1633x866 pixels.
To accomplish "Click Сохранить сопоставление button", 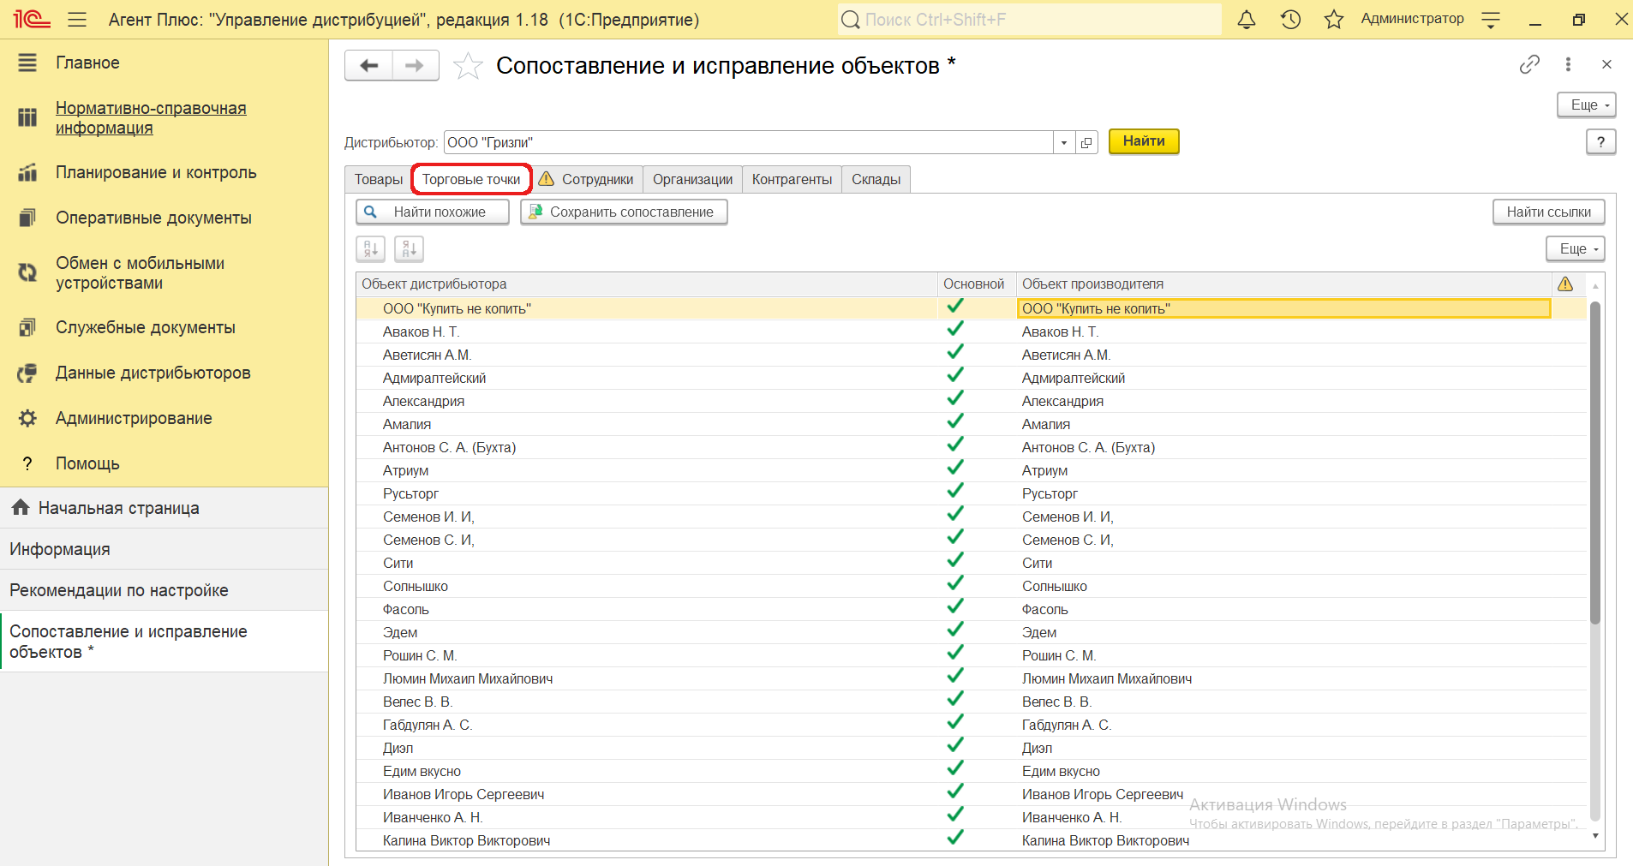I will [x=624, y=212].
